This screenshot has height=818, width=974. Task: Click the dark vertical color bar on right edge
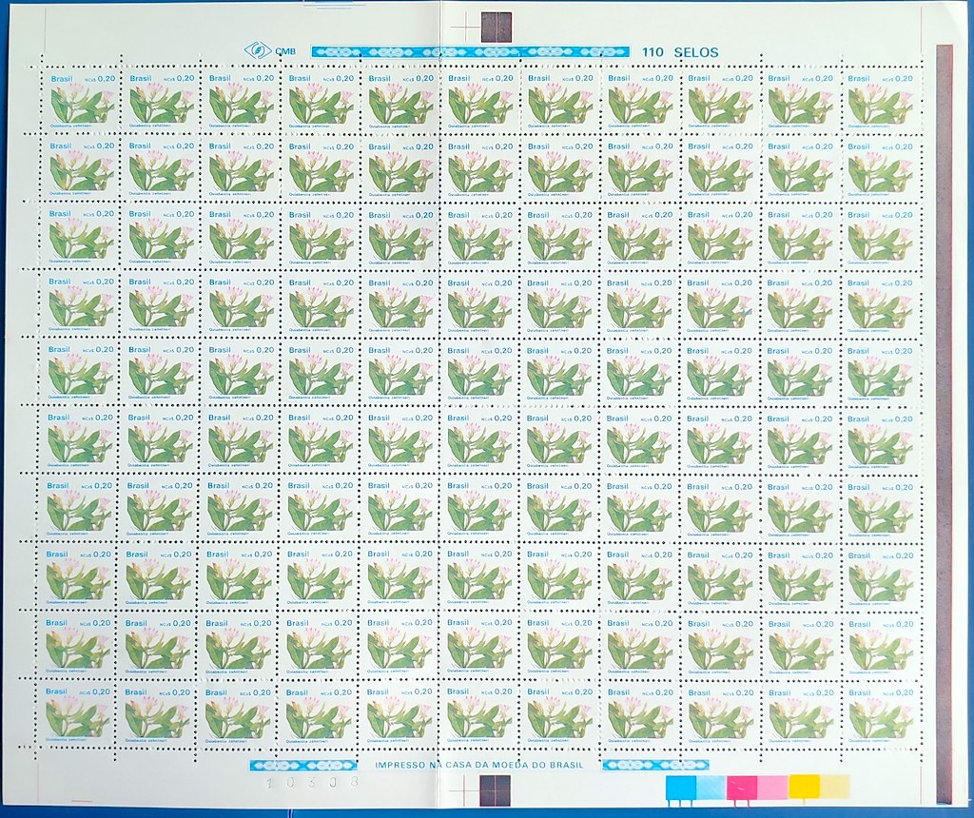(944, 423)
